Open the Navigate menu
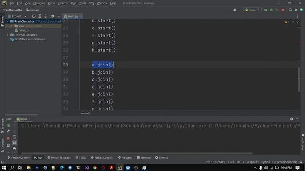Viewport: 305px width, 171px height. (x=39, y=3)
